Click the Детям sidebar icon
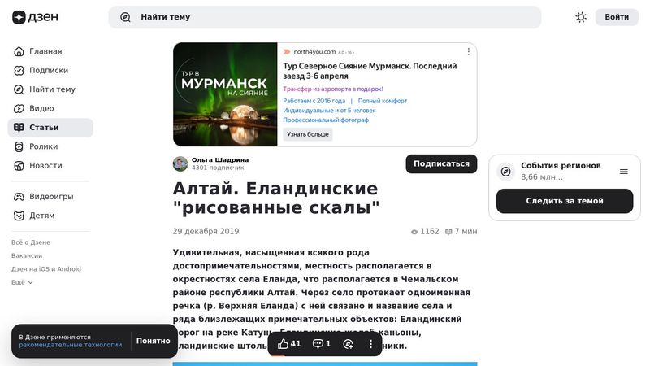 pos(19,216)
